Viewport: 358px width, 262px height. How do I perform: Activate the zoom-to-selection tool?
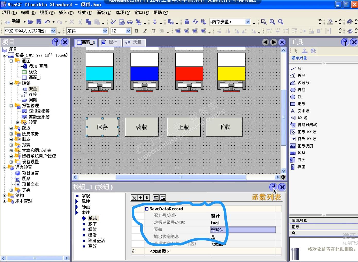click(x=264, y=22)
